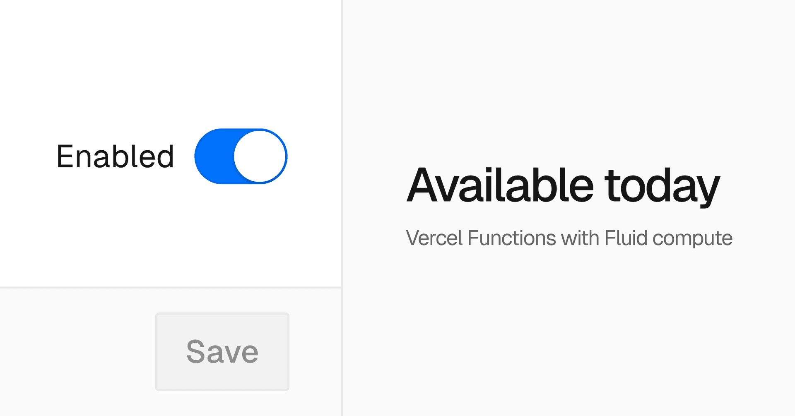Click the vertical divider between the two panels
This screenshot has width=795, height=416.
tap(342, 124)
